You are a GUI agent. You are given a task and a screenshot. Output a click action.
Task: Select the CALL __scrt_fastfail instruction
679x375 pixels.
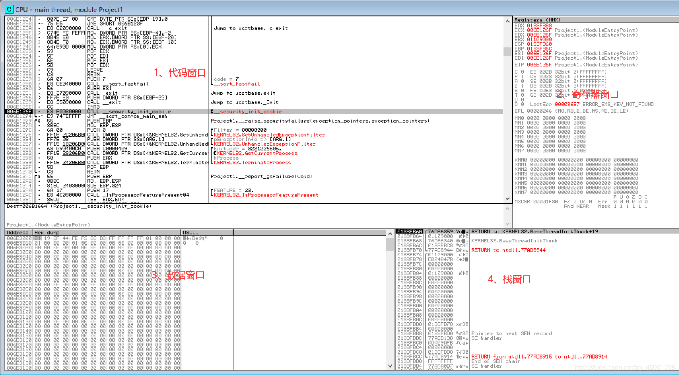tap(118, 84)
